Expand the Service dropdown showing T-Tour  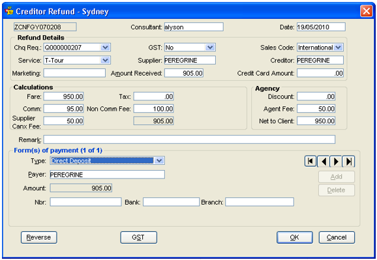[105, 60]
